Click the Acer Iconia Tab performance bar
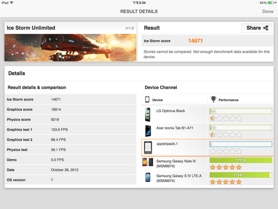The image size is (278, 209). 241,128
